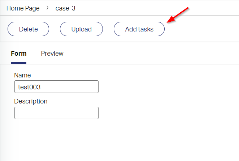The image size is (239, 161).
Task: Click empty toolbar space right of Add tasks
Action: click(201, 29)
